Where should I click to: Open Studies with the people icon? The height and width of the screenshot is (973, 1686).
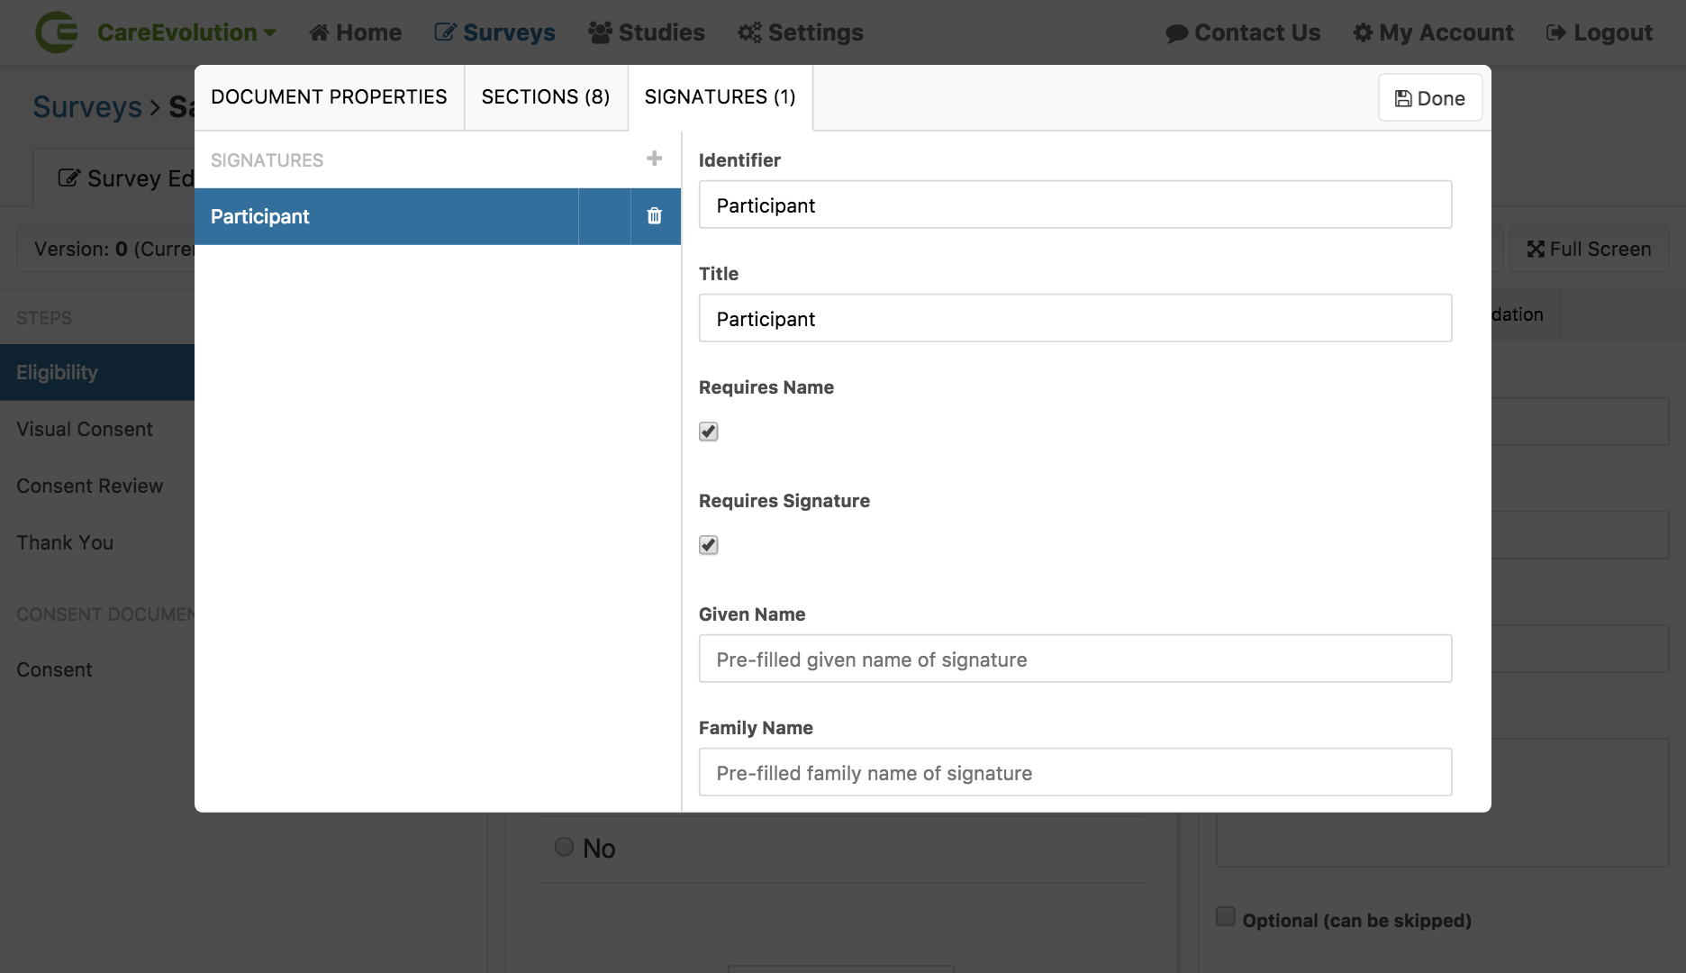pos(600,32)
